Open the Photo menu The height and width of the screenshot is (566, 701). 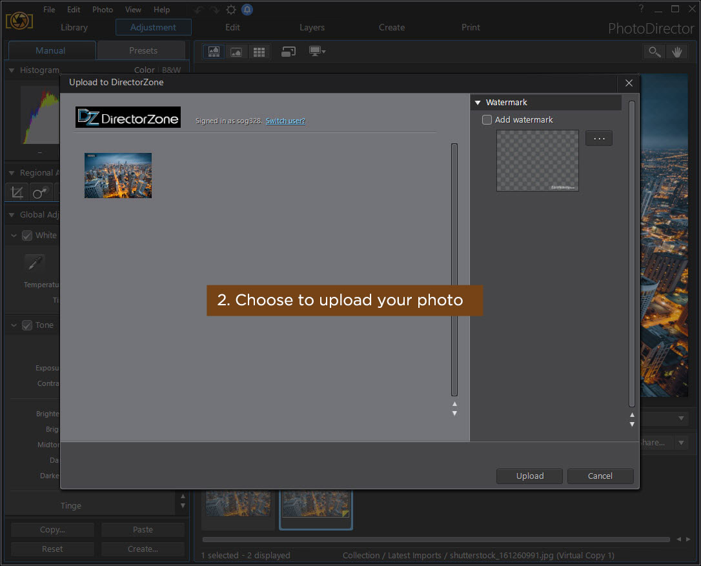click(x=102, y=10)
